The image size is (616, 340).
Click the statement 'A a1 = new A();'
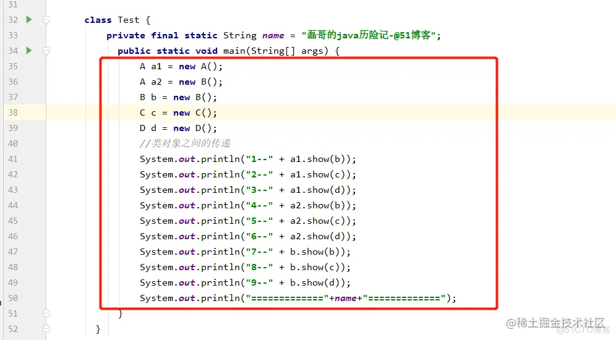click(x=181, y=66)
